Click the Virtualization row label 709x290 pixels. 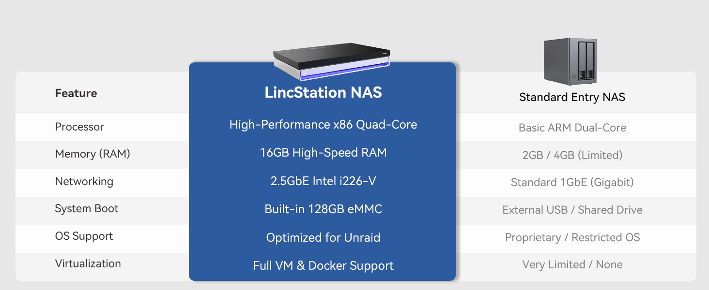tap(88, 264)
